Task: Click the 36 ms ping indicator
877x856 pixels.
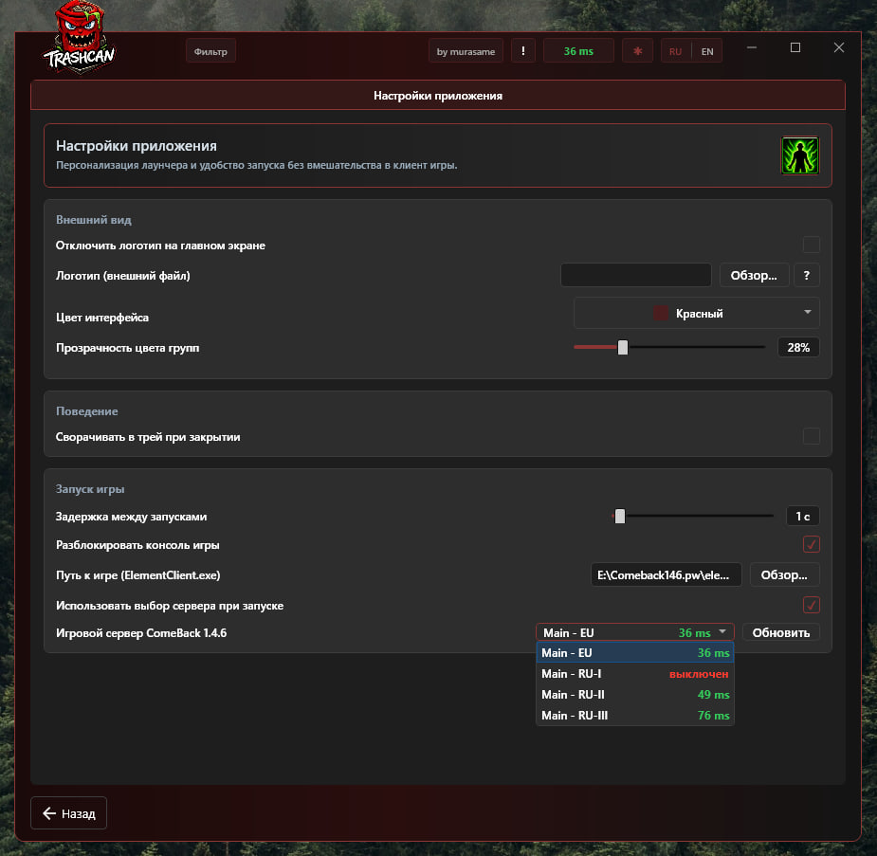Action: 578,51
